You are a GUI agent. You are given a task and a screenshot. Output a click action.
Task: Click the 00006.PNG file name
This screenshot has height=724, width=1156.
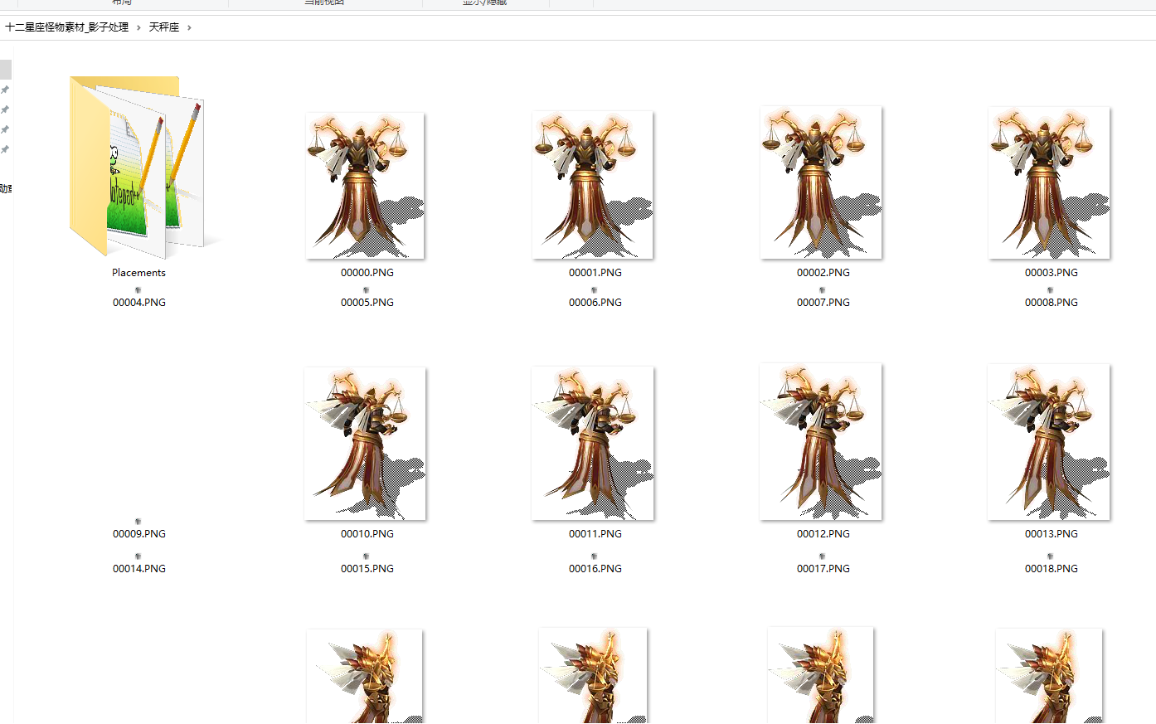tap(595, 303)
